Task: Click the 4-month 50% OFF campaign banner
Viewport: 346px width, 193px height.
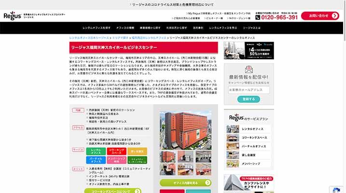Action: pos(249,51)
